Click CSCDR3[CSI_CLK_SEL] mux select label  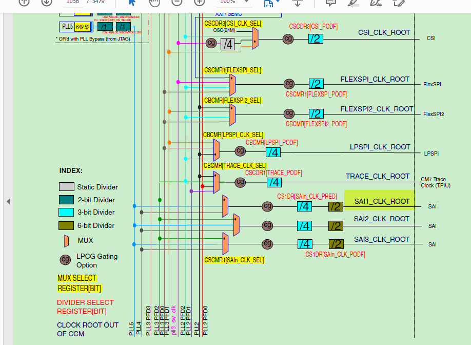(x=232, y=24)
